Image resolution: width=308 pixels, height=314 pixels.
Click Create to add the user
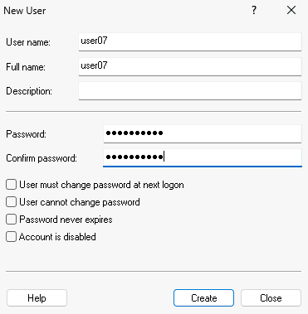pyautogui.click(x=203, y=298)
